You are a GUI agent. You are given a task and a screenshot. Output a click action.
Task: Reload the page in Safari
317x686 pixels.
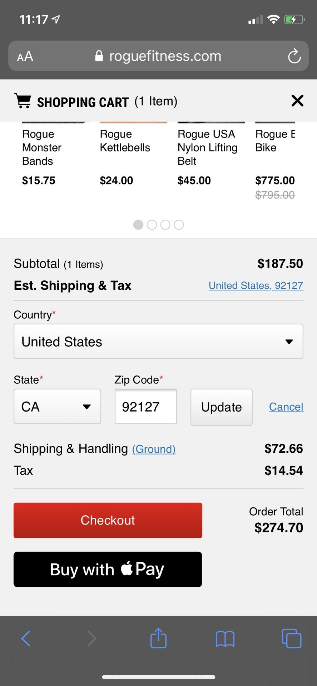(x=294, y=56)
